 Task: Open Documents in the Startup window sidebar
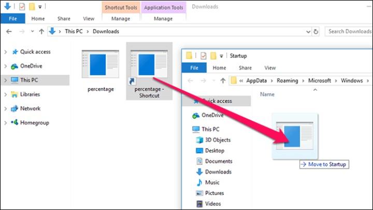218,161
